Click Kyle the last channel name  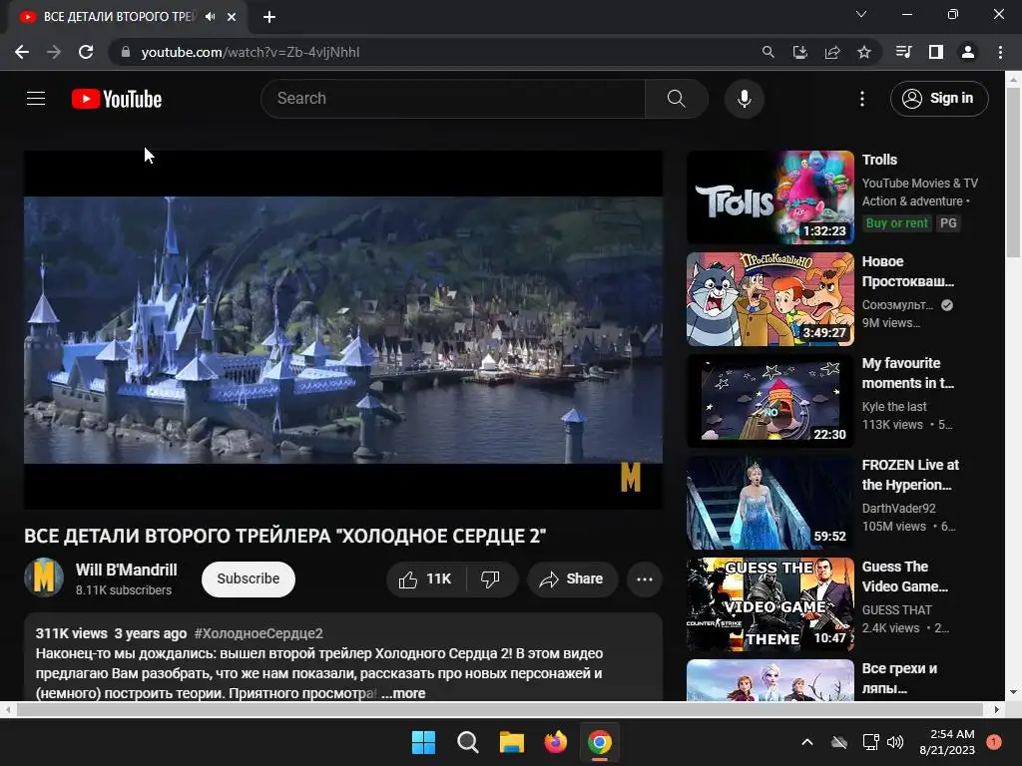(x=894, y=407)
